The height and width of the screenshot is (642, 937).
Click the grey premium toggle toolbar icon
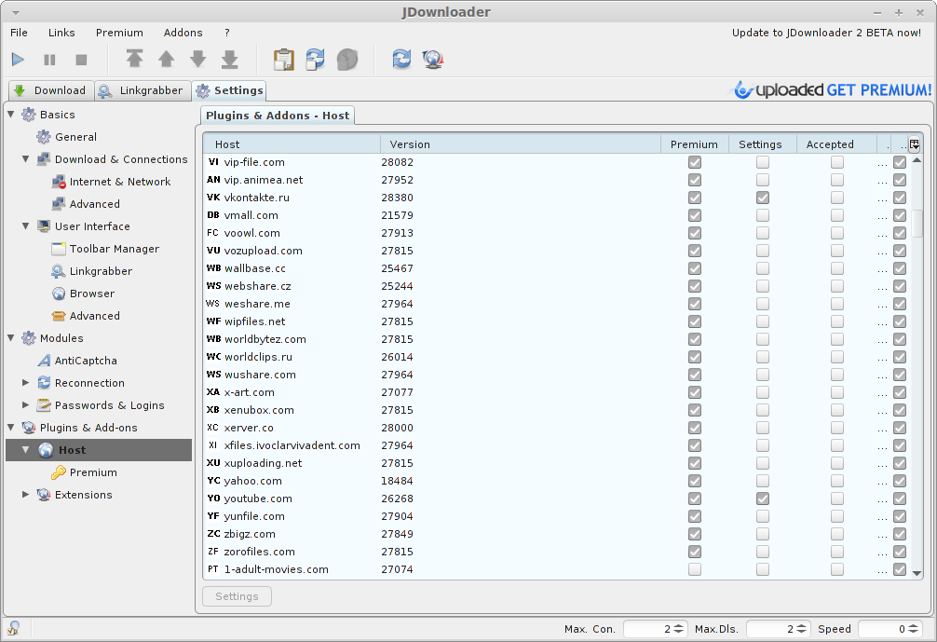tap(347, 60)
